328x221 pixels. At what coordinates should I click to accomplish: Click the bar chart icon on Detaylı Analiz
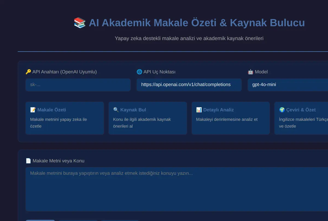(x=199, y=110)
